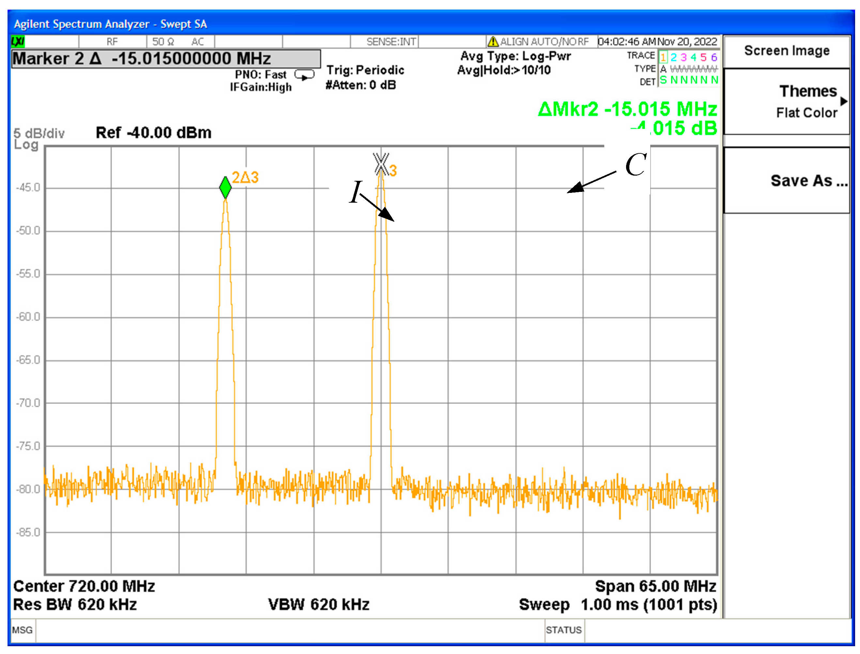Select the X-shaped marker 3 on peak

click(x=381, y=164)
